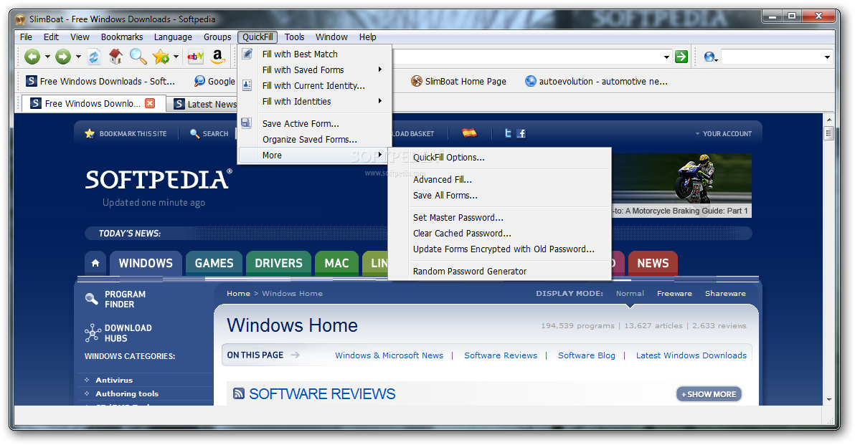
Task: Click the star bookmark icon in toolbar
Action: pos(161,56)
